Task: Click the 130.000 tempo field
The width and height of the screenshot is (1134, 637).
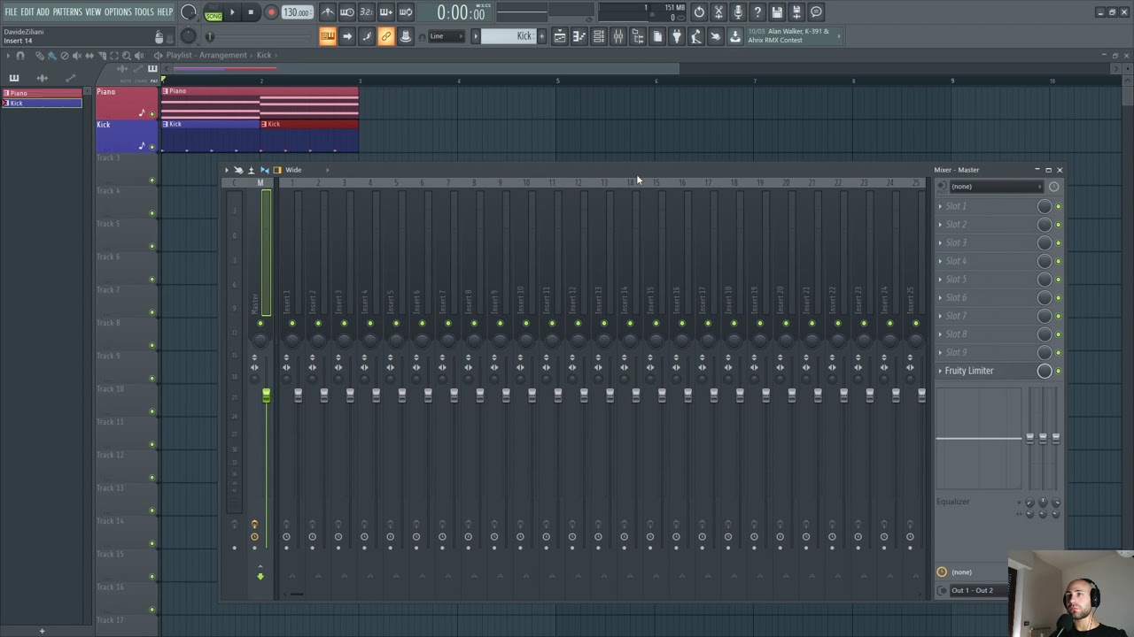Action: pyautogui.click(x=297, y=12)
